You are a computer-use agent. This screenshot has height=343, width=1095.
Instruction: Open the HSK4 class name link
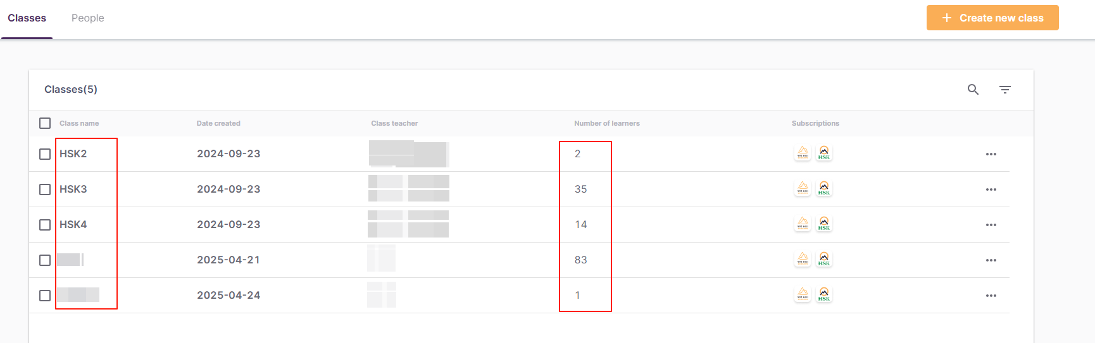coord(73,225)
